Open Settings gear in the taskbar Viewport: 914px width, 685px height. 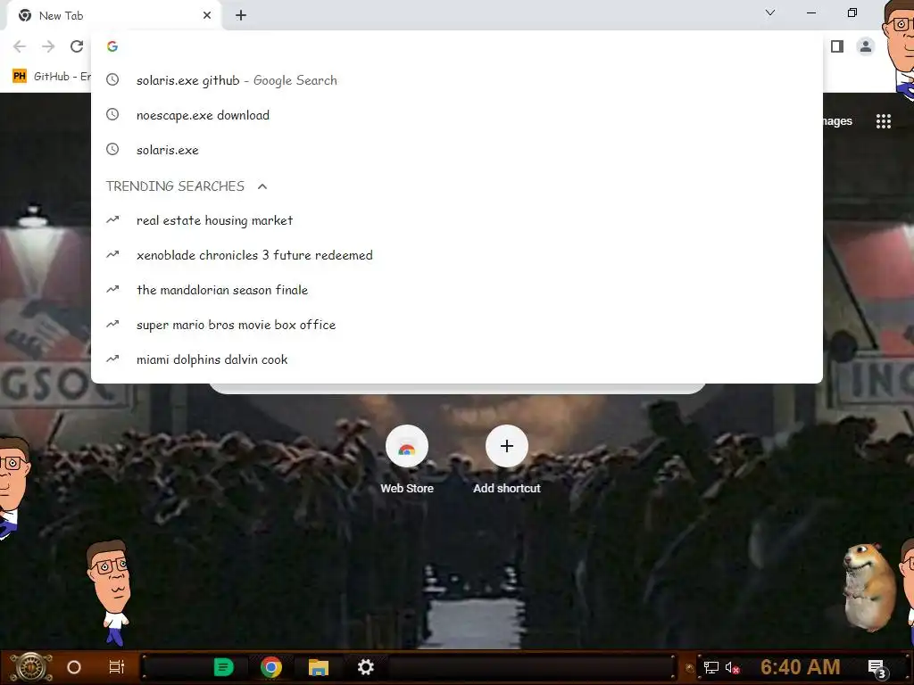click(x=365, y=667)
